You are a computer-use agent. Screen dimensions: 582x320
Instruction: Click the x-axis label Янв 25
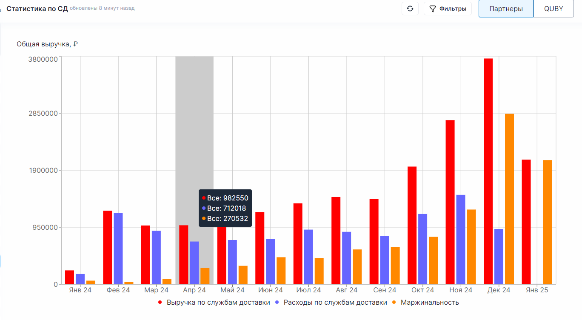(537, 290)
